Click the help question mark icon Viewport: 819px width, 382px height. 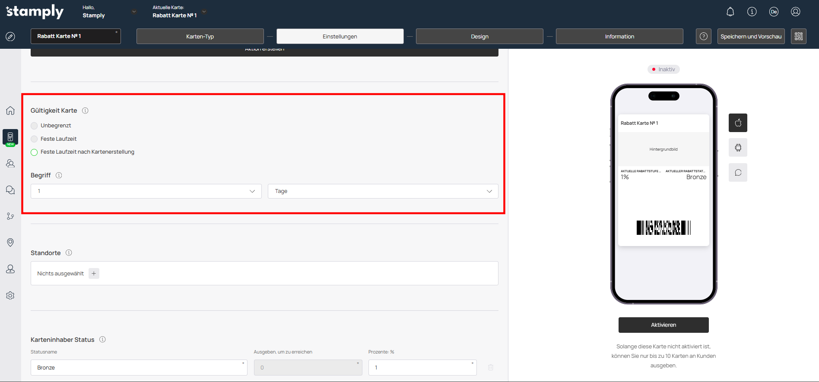(x=703, y=36)
